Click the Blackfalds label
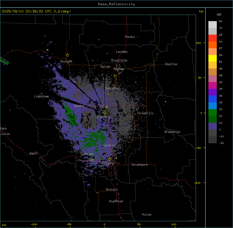 click(x=119, y=60)
